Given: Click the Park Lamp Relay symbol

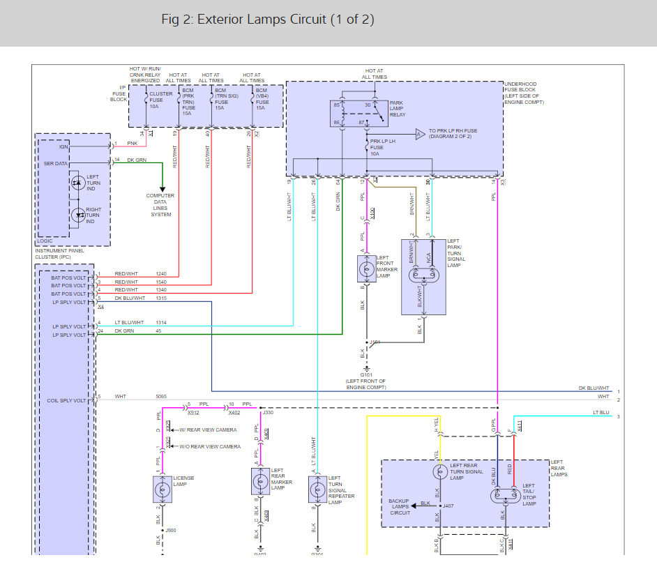Looking at the screenshot, I should pyautogui.click(x=356, y=114).
